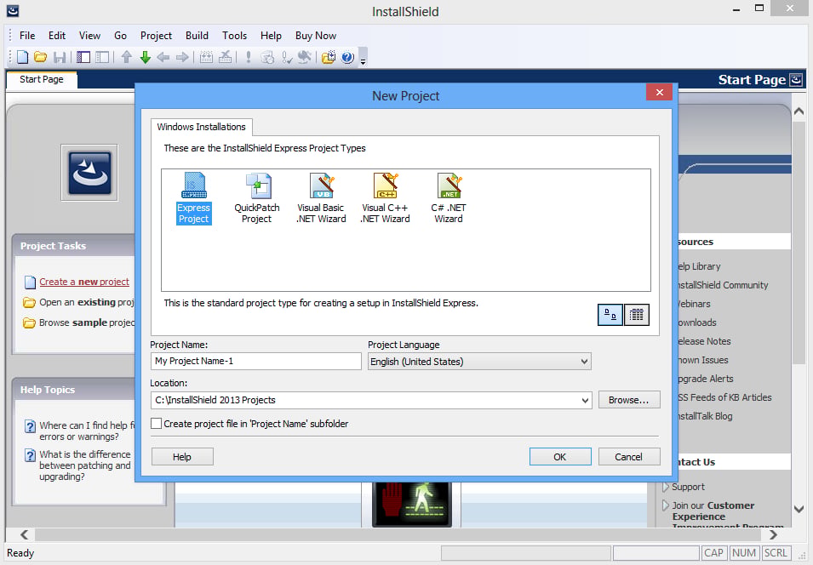The width and height of the screenshot is (813, 565).
Task: Open the View menu
Action: pos(89,36)
